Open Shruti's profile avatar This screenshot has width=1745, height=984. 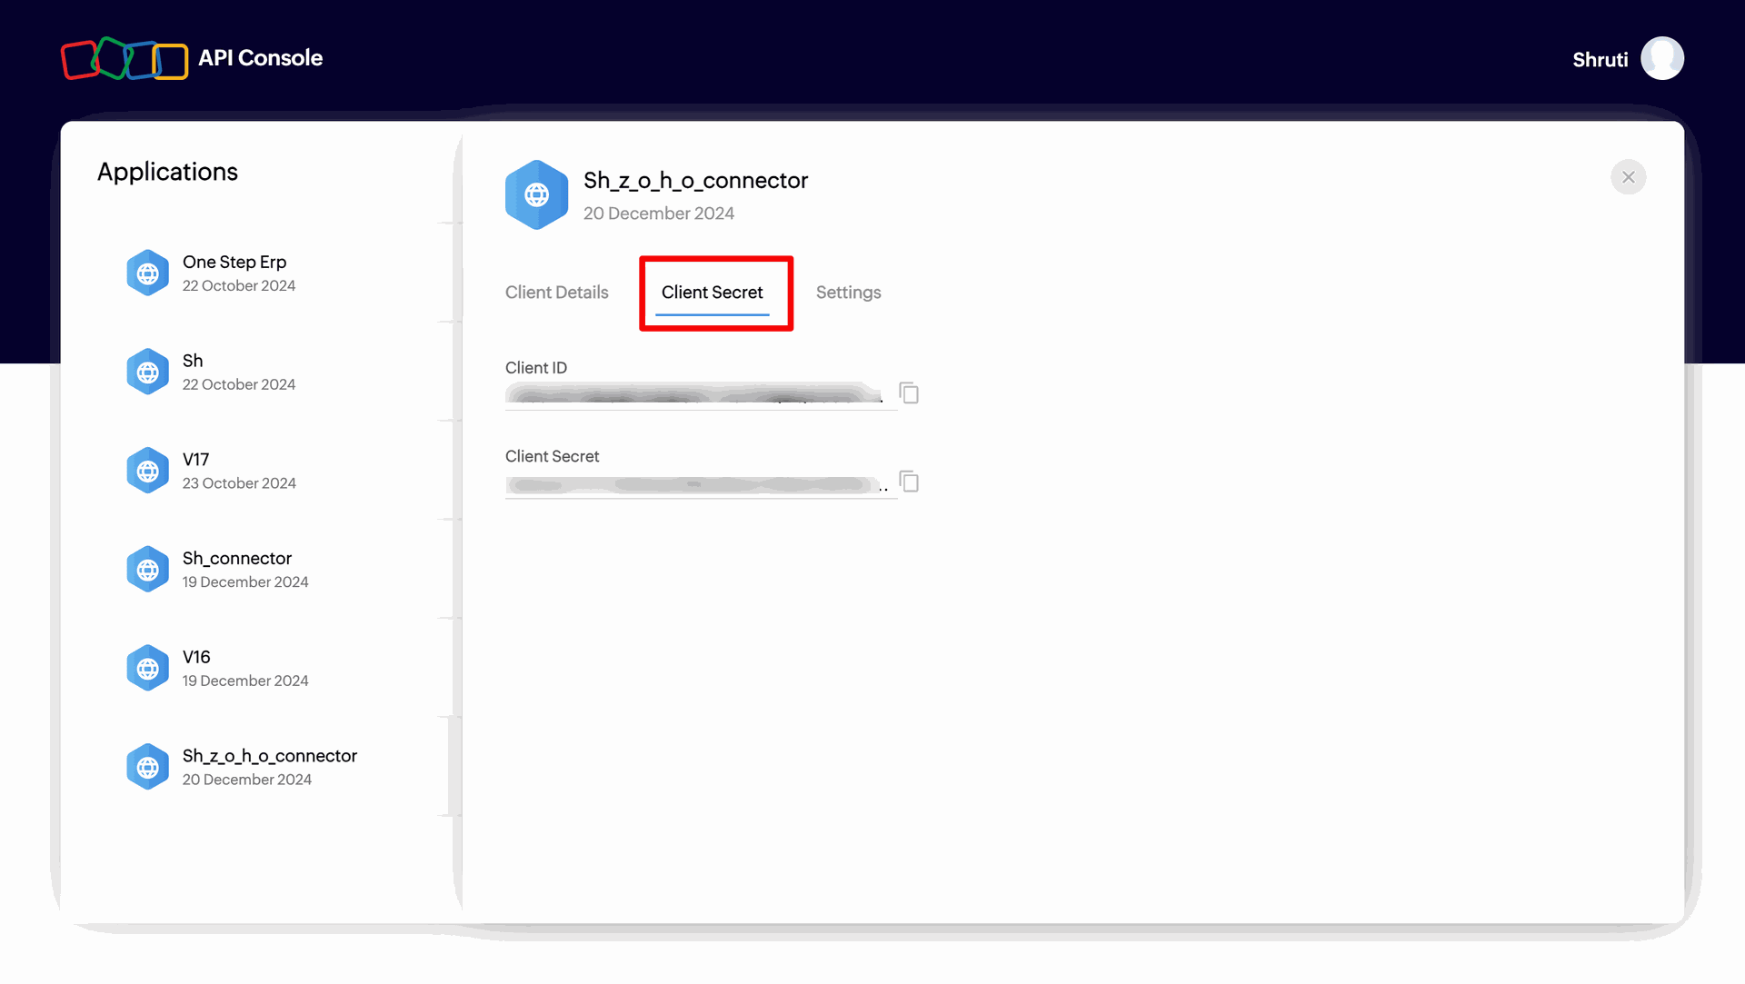[1661, 59]
